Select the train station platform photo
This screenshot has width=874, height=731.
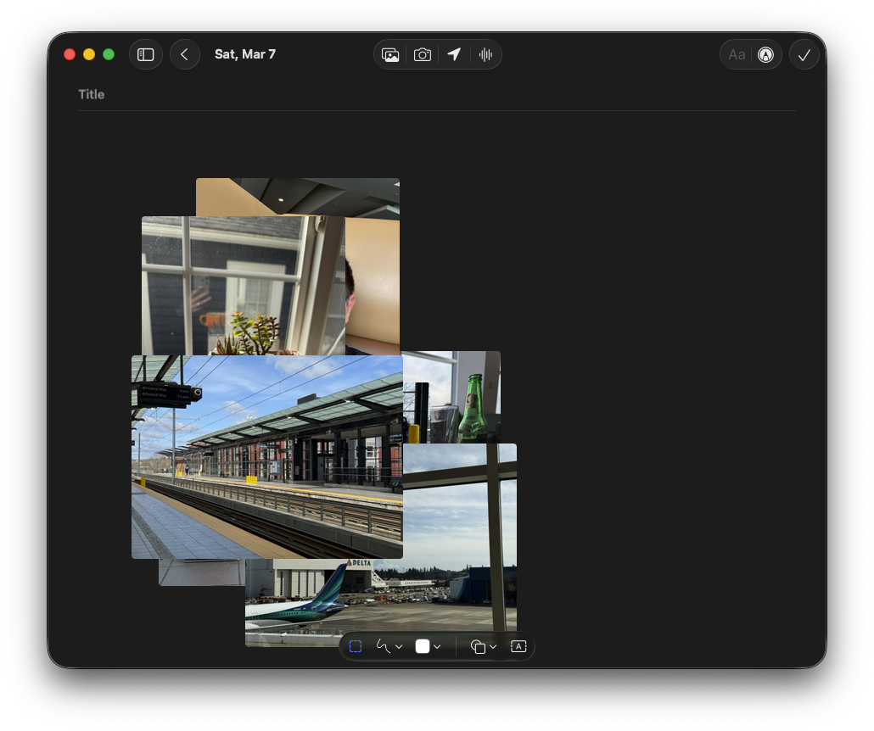click(267, 458)
